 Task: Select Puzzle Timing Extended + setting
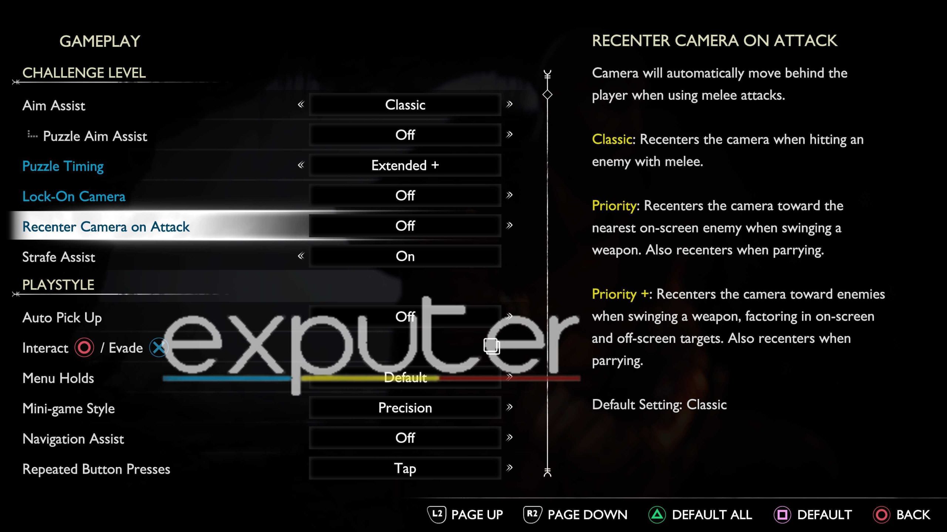point(405,165)
